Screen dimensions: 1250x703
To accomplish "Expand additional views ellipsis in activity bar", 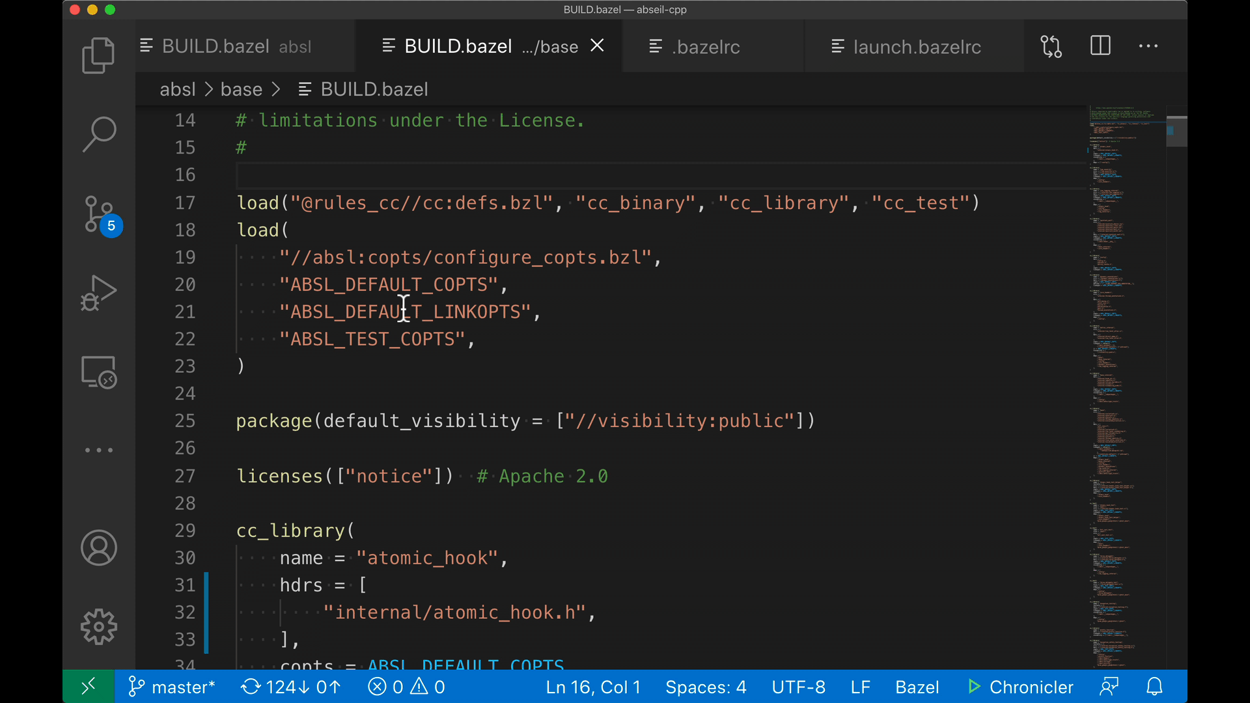I will (99, 450).
